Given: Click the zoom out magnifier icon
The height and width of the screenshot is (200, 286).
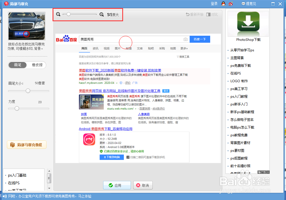Looking at the screenshot, I should coord(58,14).
